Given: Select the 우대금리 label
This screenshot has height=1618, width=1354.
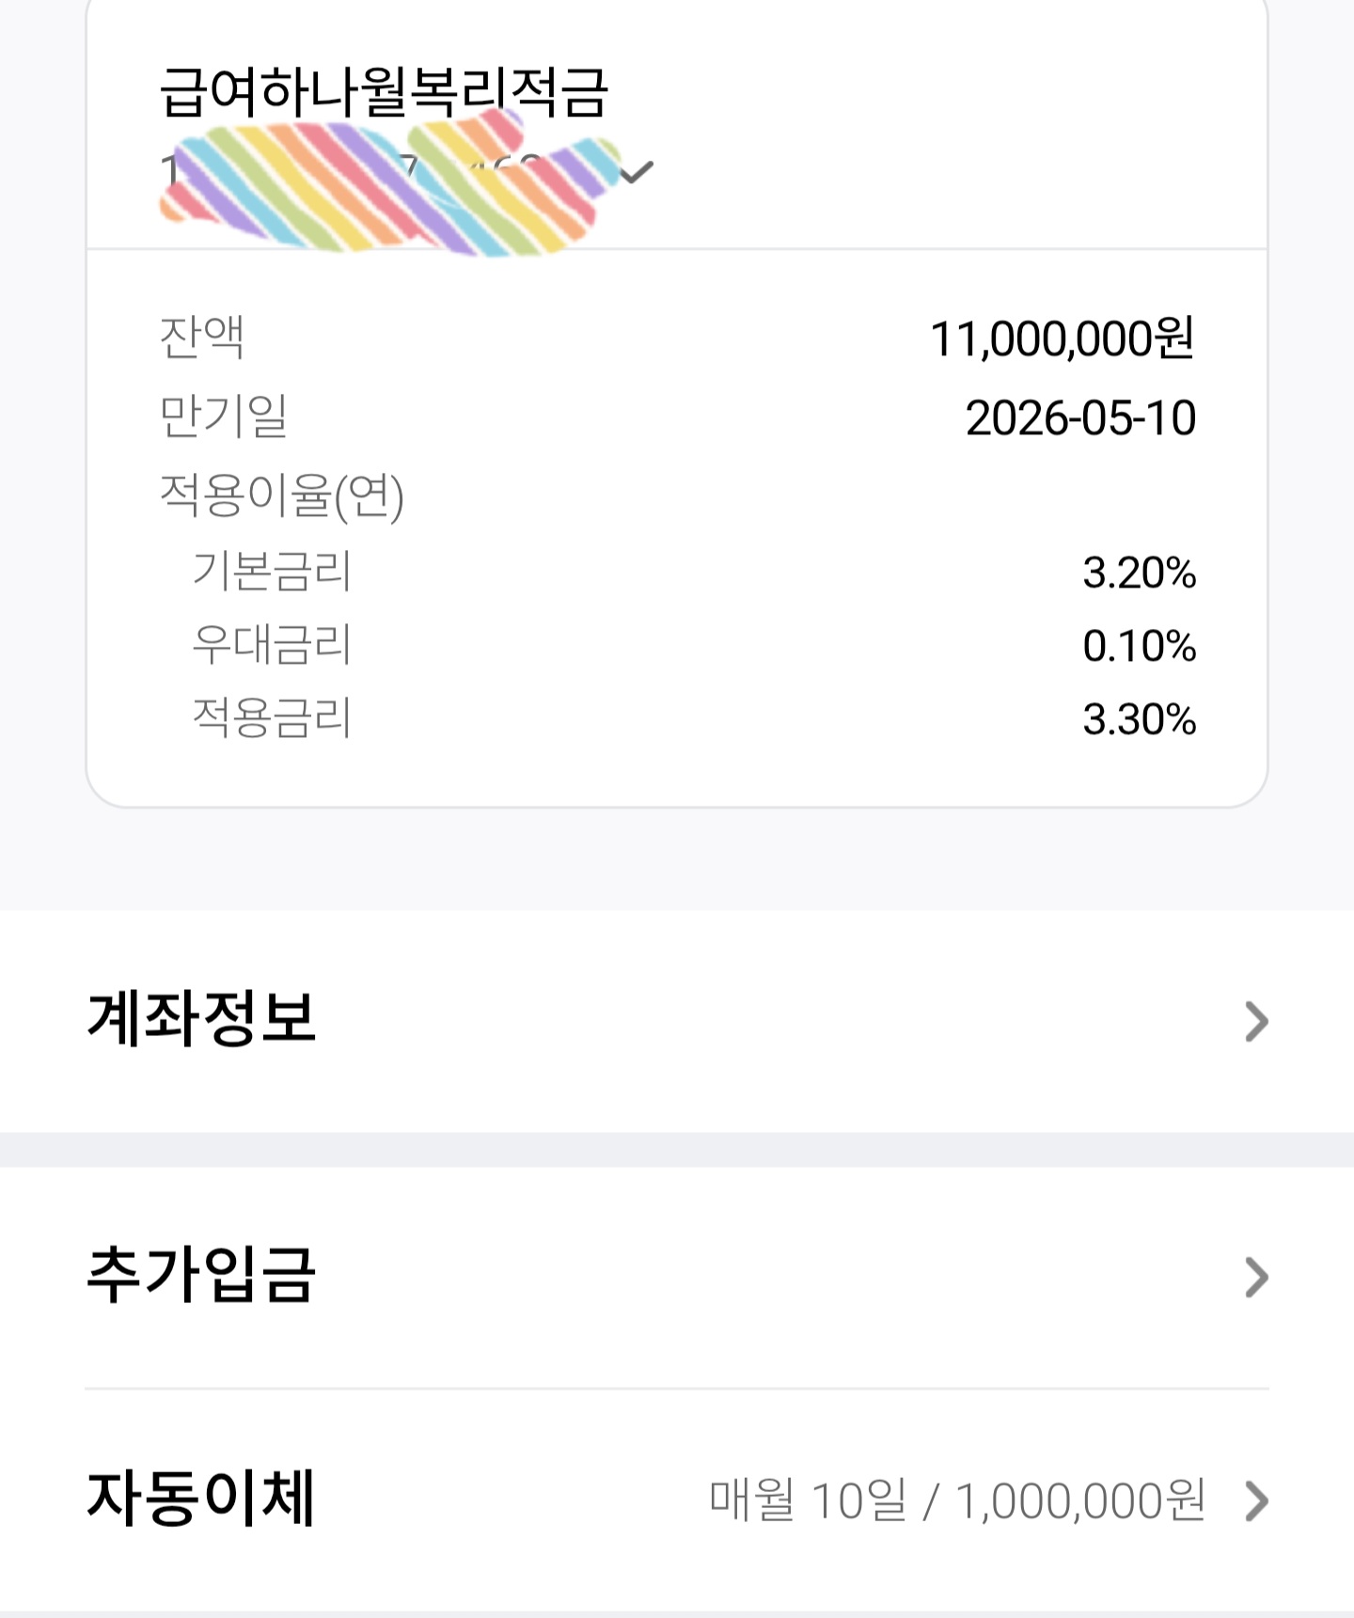Looking at the screenshot, I should (272, 644).
